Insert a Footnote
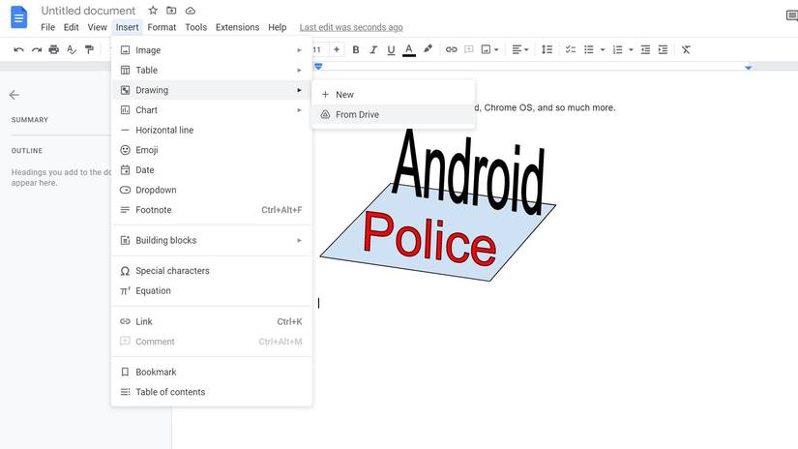The width and height of the screenshot is (798, 449). click(211, 210)
